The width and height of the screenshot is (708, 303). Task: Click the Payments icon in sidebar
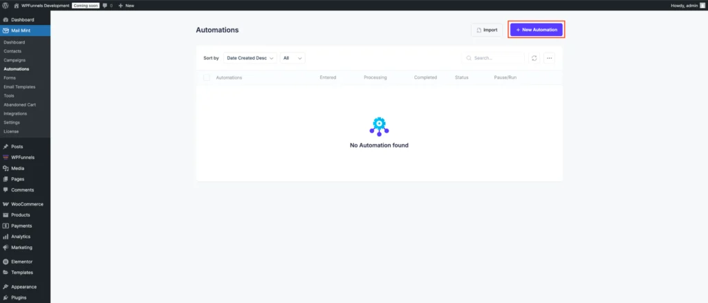click(6, 226)
